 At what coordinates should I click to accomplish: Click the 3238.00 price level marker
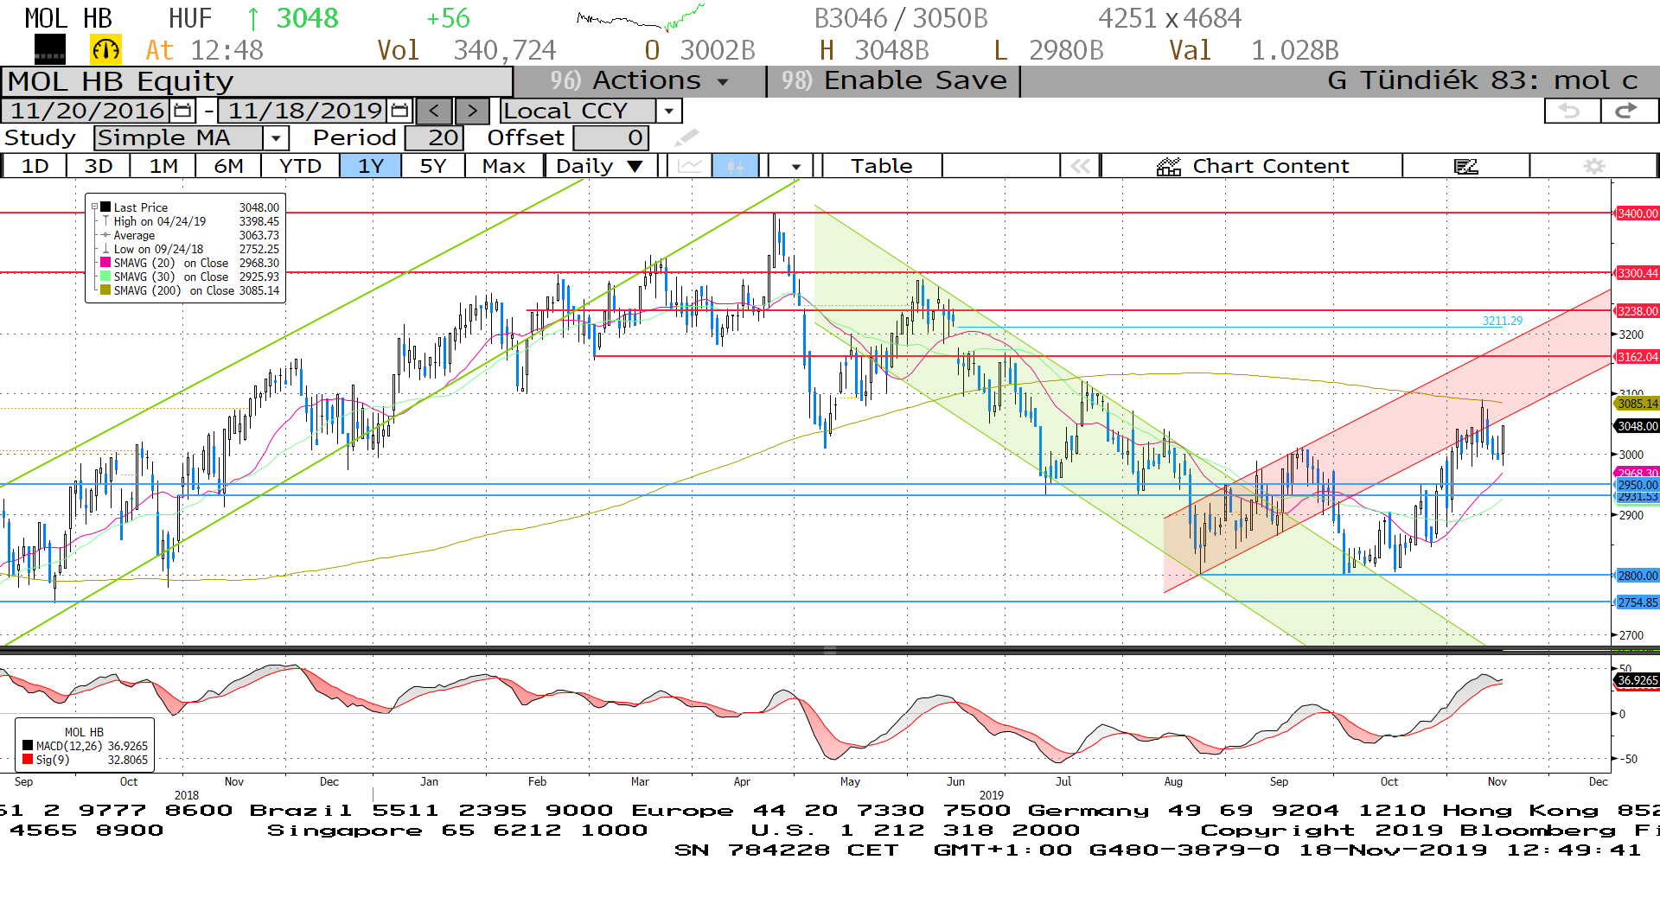(x=1637, y=311)
